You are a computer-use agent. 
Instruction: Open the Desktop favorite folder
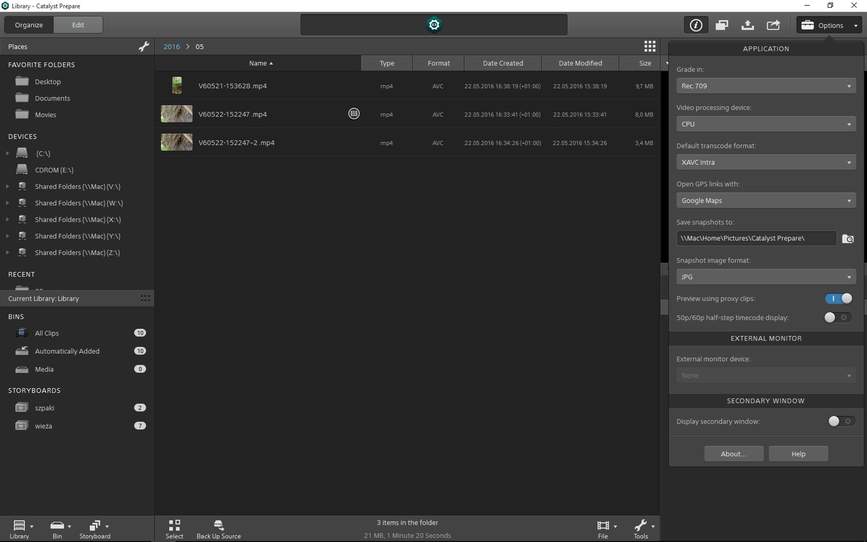pyautogui.click(x=47, y=82)
